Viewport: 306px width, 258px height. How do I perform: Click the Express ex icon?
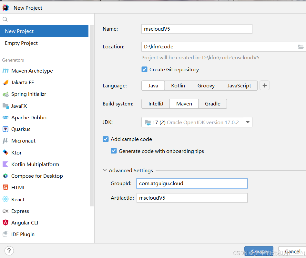pos(5,211)
